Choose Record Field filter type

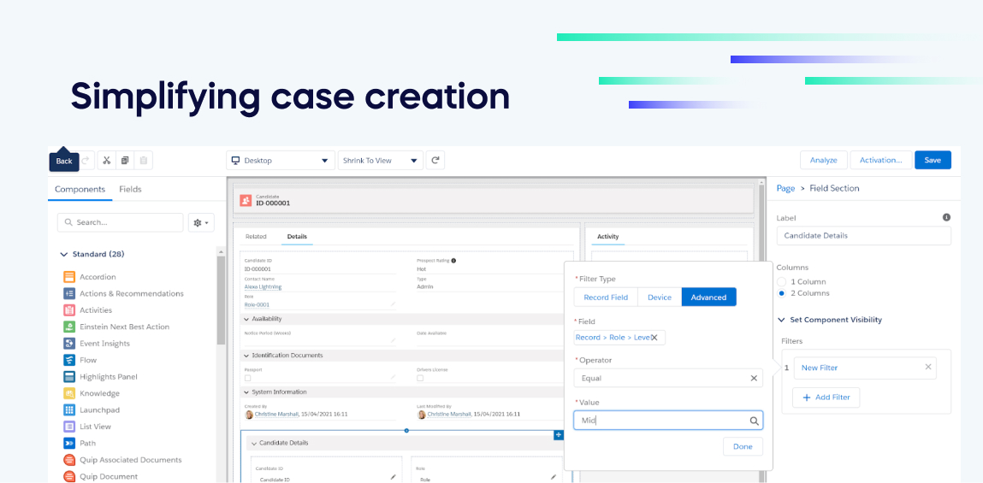click(606, 297)
